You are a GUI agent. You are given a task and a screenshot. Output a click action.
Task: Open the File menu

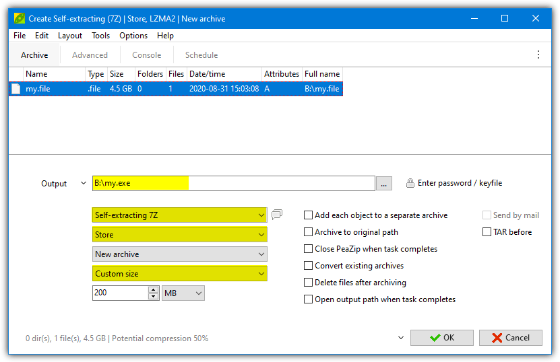pyautogui.click(x=20, y=36)
